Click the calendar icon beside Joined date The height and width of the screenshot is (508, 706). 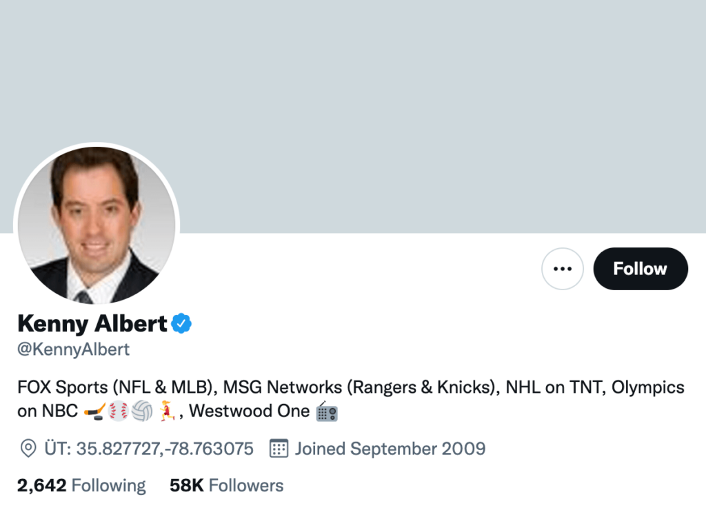pos(279,449)
